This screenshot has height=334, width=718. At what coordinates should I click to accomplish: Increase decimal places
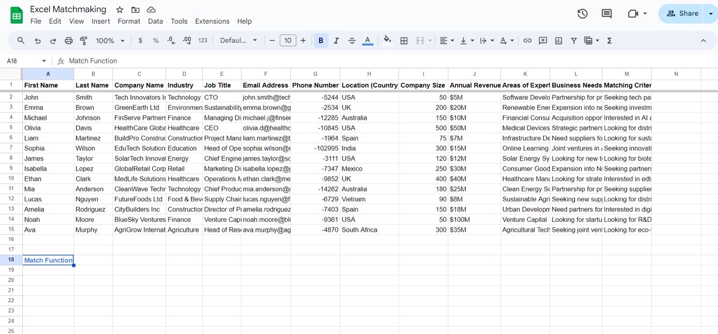pyautogui.click(x=187, y=40)
